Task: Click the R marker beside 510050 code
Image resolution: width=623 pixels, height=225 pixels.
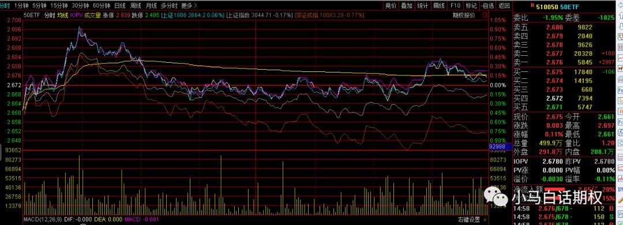Action: [532, 6]
